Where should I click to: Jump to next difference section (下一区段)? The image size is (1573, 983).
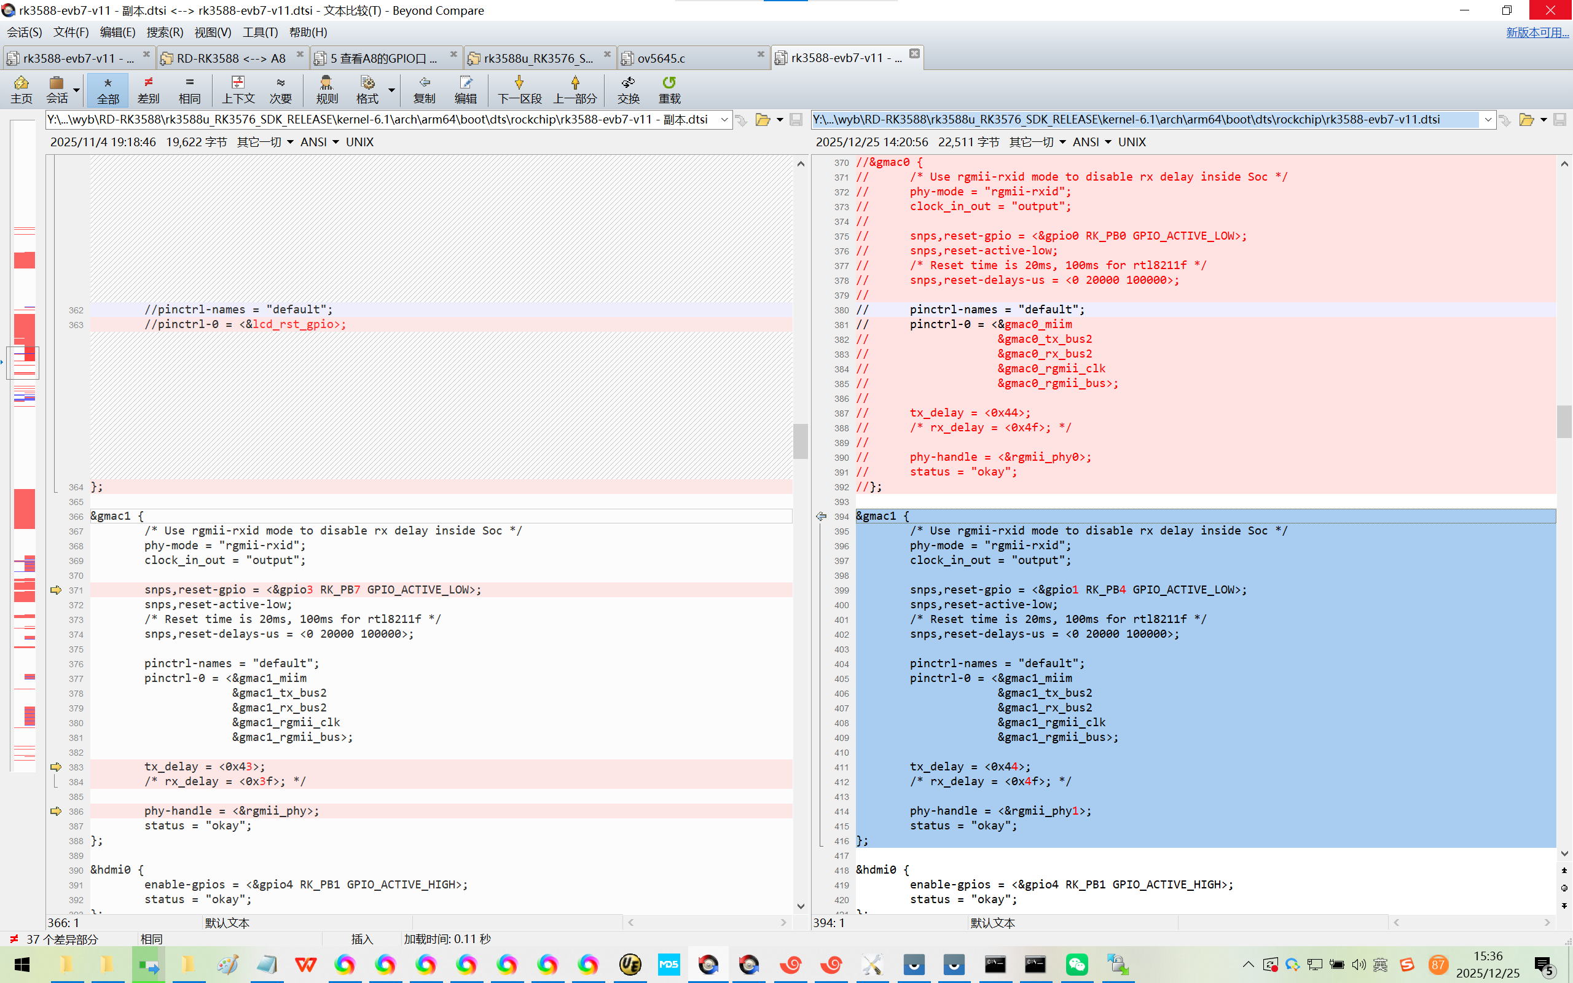tap(519, 89)
